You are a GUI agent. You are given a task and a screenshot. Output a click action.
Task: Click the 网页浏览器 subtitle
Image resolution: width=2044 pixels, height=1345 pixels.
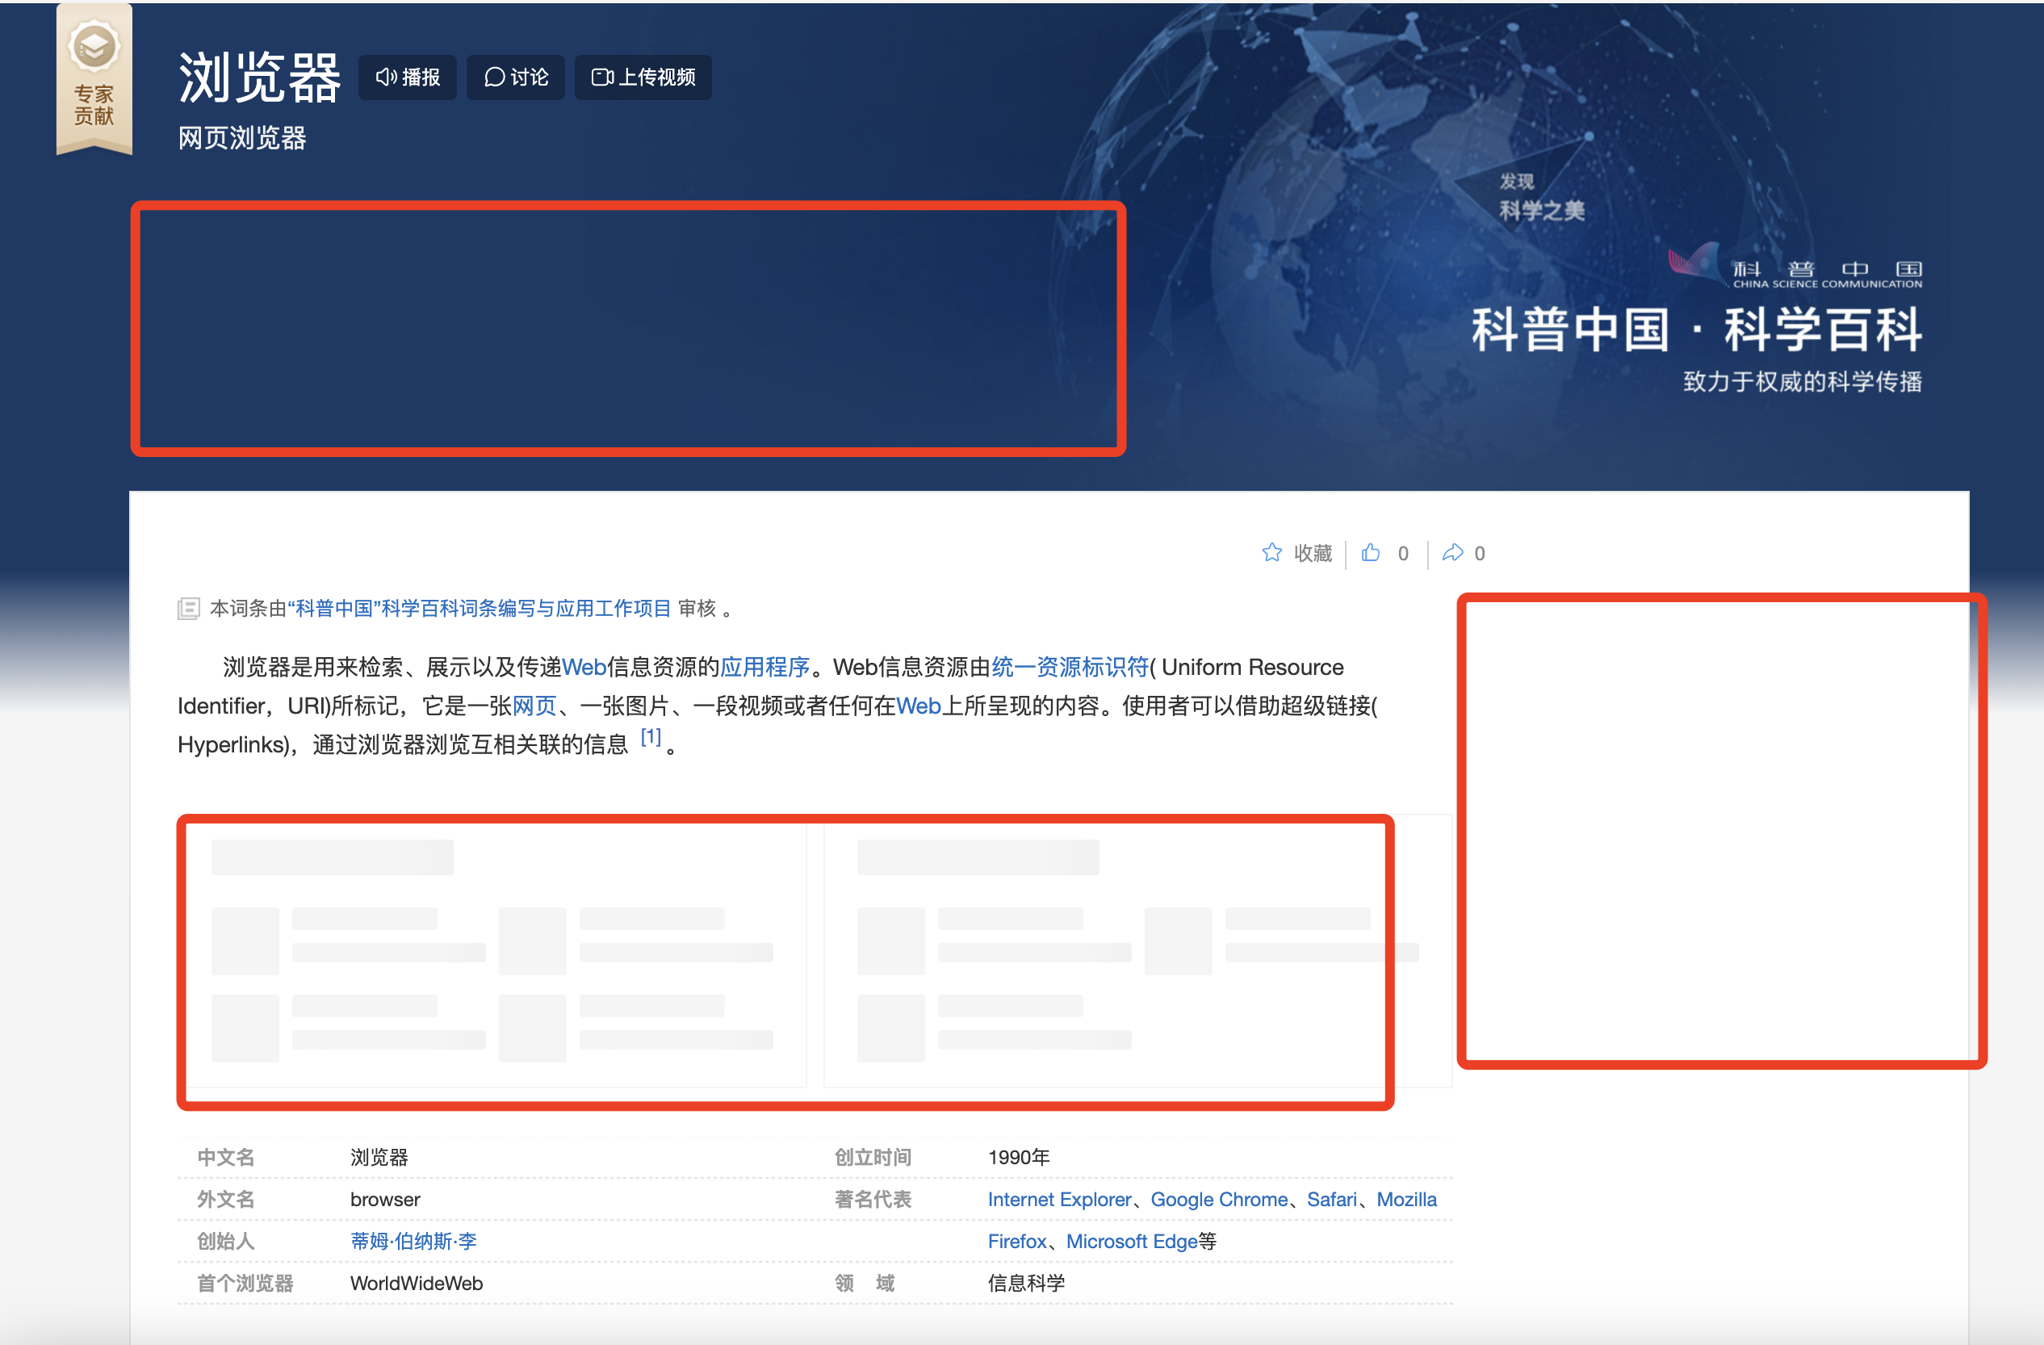(x=242, y=138)
